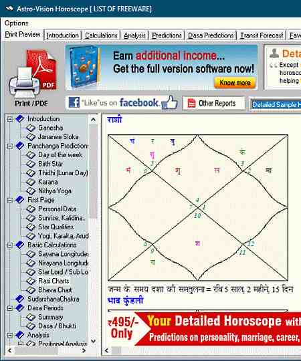Click report pane scroll left arrow
The width and height of the screenshot is (301, 361).
point(106,351)
